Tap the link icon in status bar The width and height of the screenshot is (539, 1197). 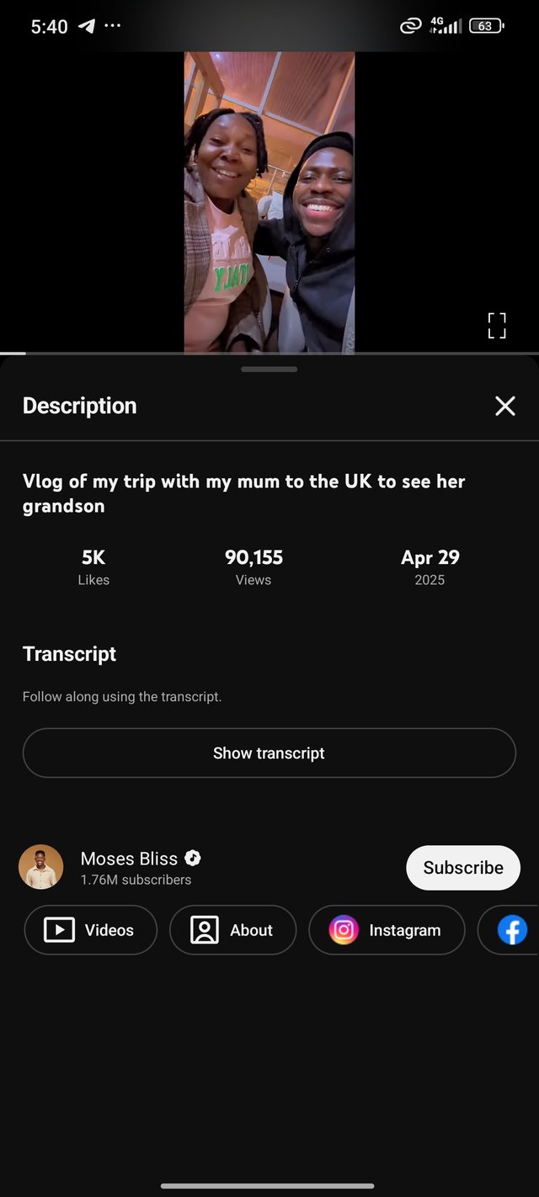tap(410, 26)
